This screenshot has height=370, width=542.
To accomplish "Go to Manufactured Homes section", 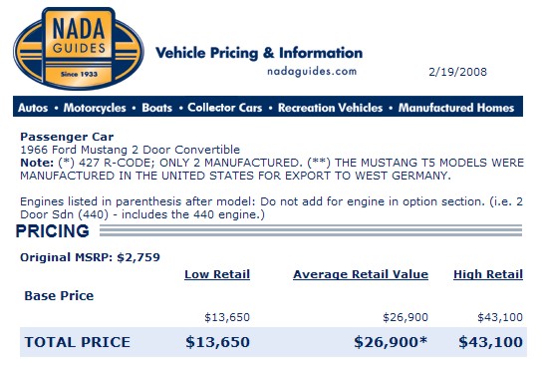I will (456, 108).
